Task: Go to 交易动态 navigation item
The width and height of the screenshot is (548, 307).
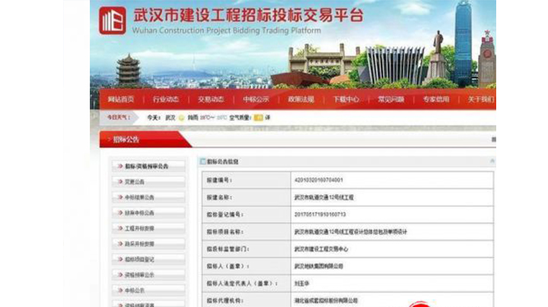Action: [211, 99]
